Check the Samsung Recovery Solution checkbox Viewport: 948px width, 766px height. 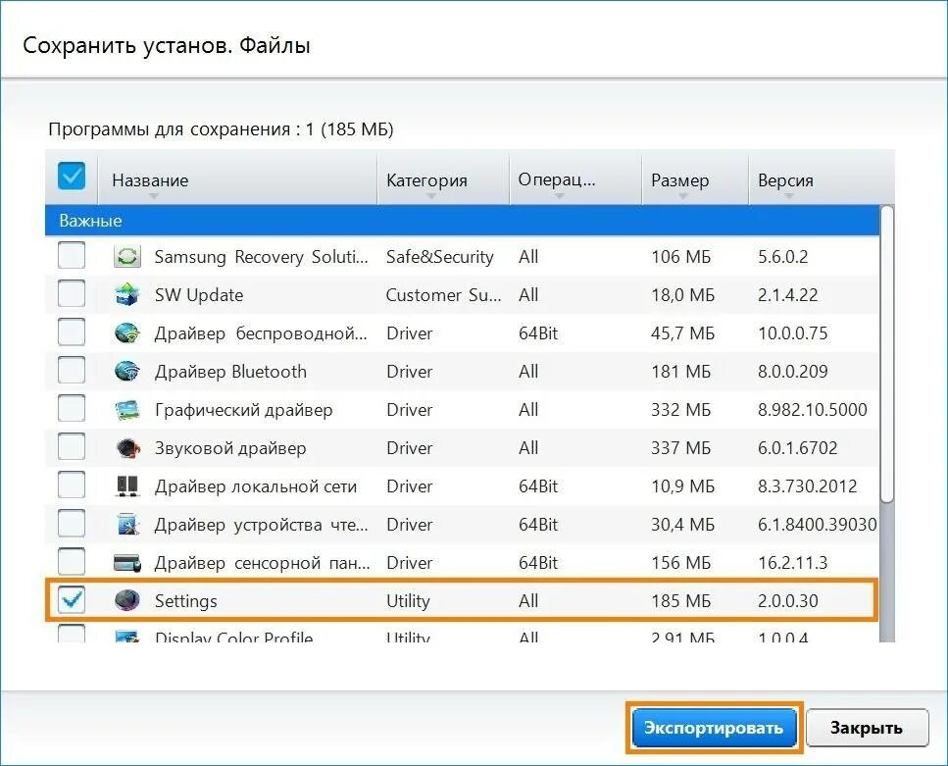(72, 255)
